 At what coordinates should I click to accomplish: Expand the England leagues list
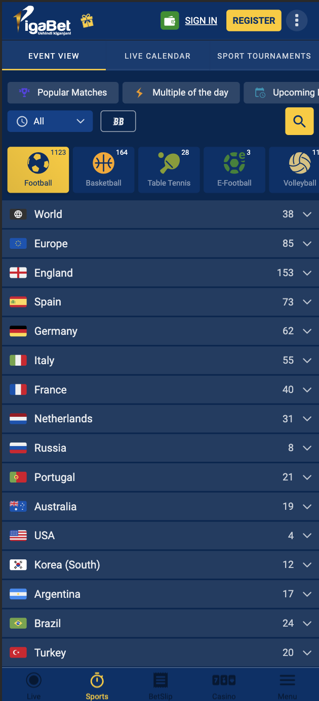(x=159, y=273)
